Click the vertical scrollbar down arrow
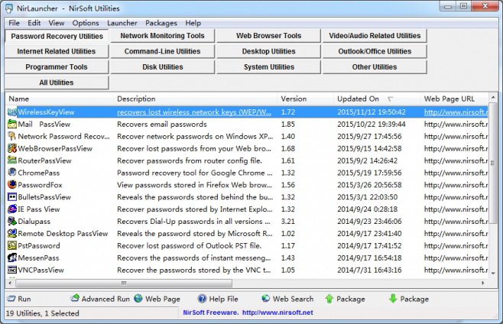 tap(493, 274)
